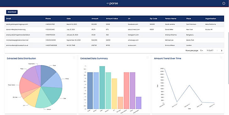Click the yellow Url bar in summary chart

click(x=114, y=94)
